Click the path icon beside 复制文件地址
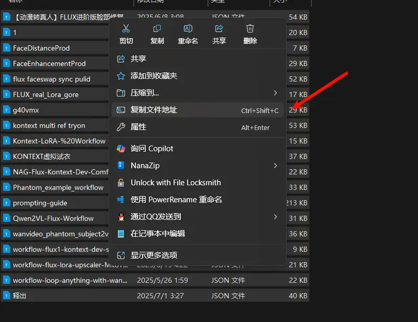418x322 pixels. tap(121, 110)
